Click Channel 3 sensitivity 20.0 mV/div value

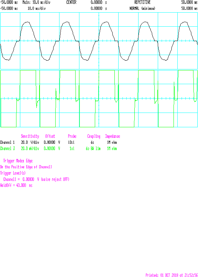[x=30, y=149]
